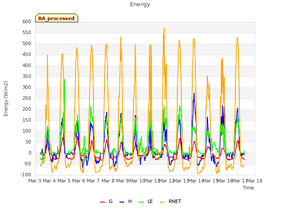Viewport: 281px width, 210px height.
Task: Click the 0 y-axis tick value
Action: pyautogui.click(x=30, y=153)
